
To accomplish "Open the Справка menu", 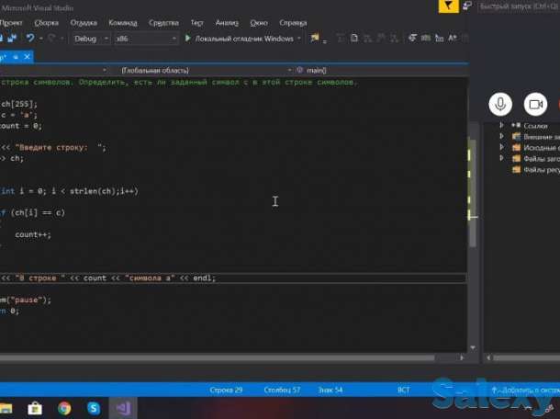I will point(293,21).
